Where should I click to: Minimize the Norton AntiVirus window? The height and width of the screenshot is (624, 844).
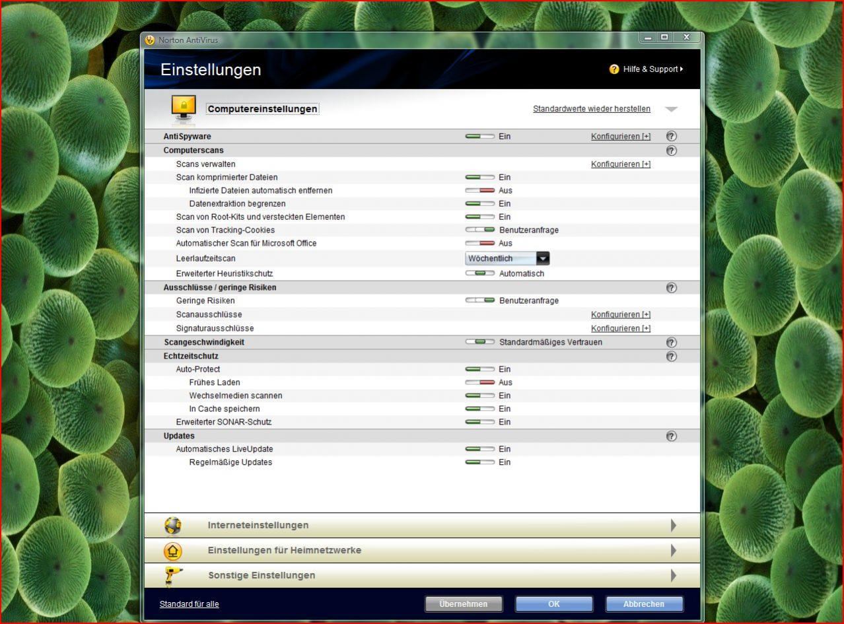coord(648,38)
